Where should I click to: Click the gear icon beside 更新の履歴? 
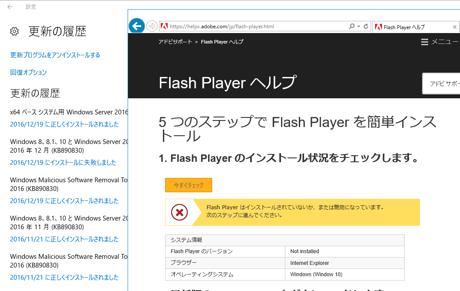point(14,31)
